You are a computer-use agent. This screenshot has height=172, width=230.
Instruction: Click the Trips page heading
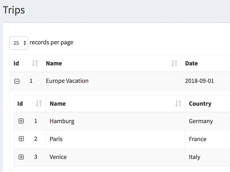[14, 10]
